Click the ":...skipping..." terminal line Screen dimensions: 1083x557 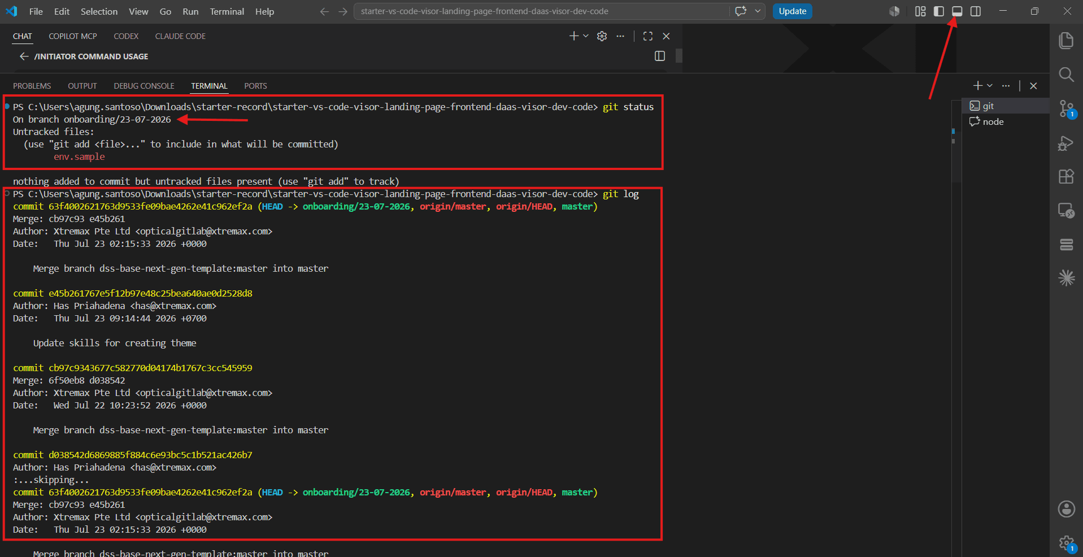click(51, 480)
